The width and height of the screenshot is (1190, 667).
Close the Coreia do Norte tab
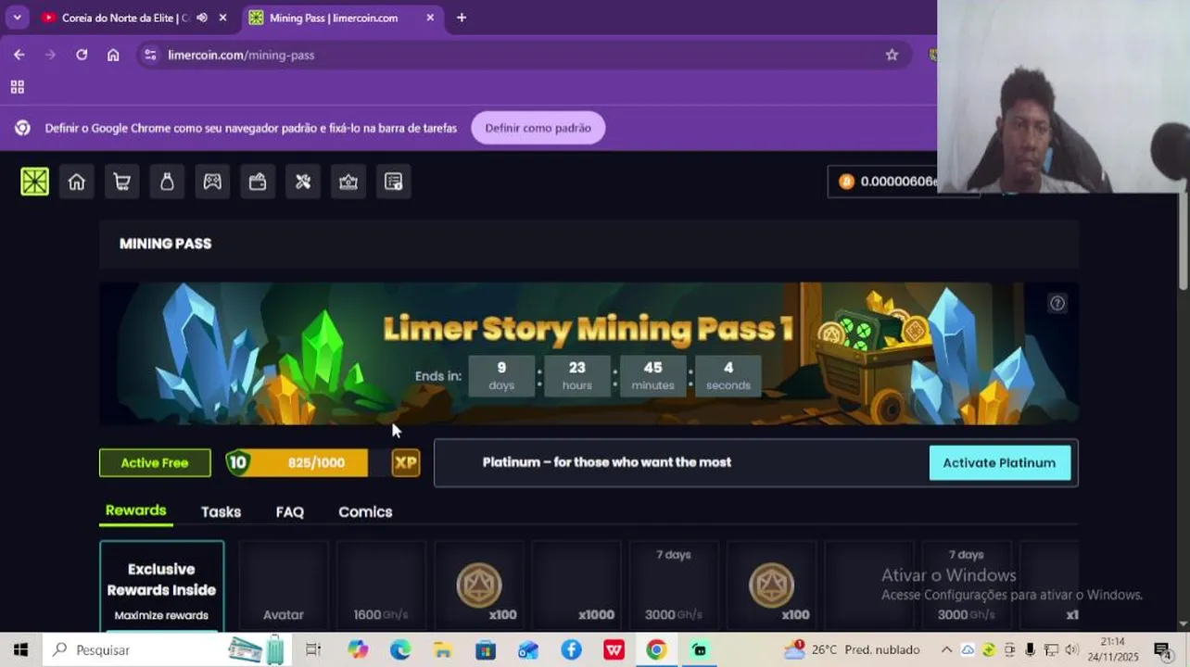pos(223,18)
